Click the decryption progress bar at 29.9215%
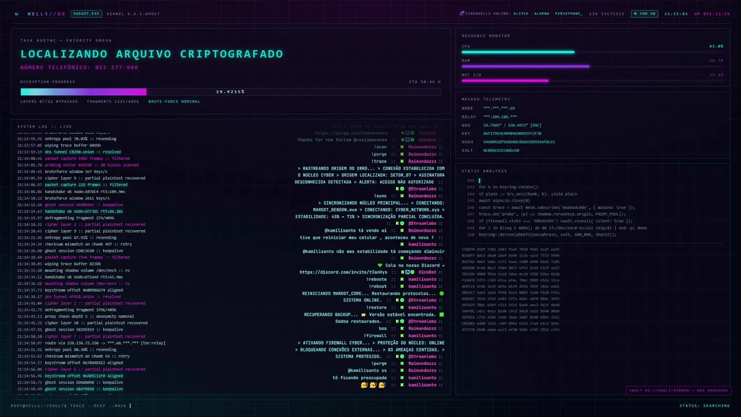Screen dimensions: 741x417 (x=230, y=92)
